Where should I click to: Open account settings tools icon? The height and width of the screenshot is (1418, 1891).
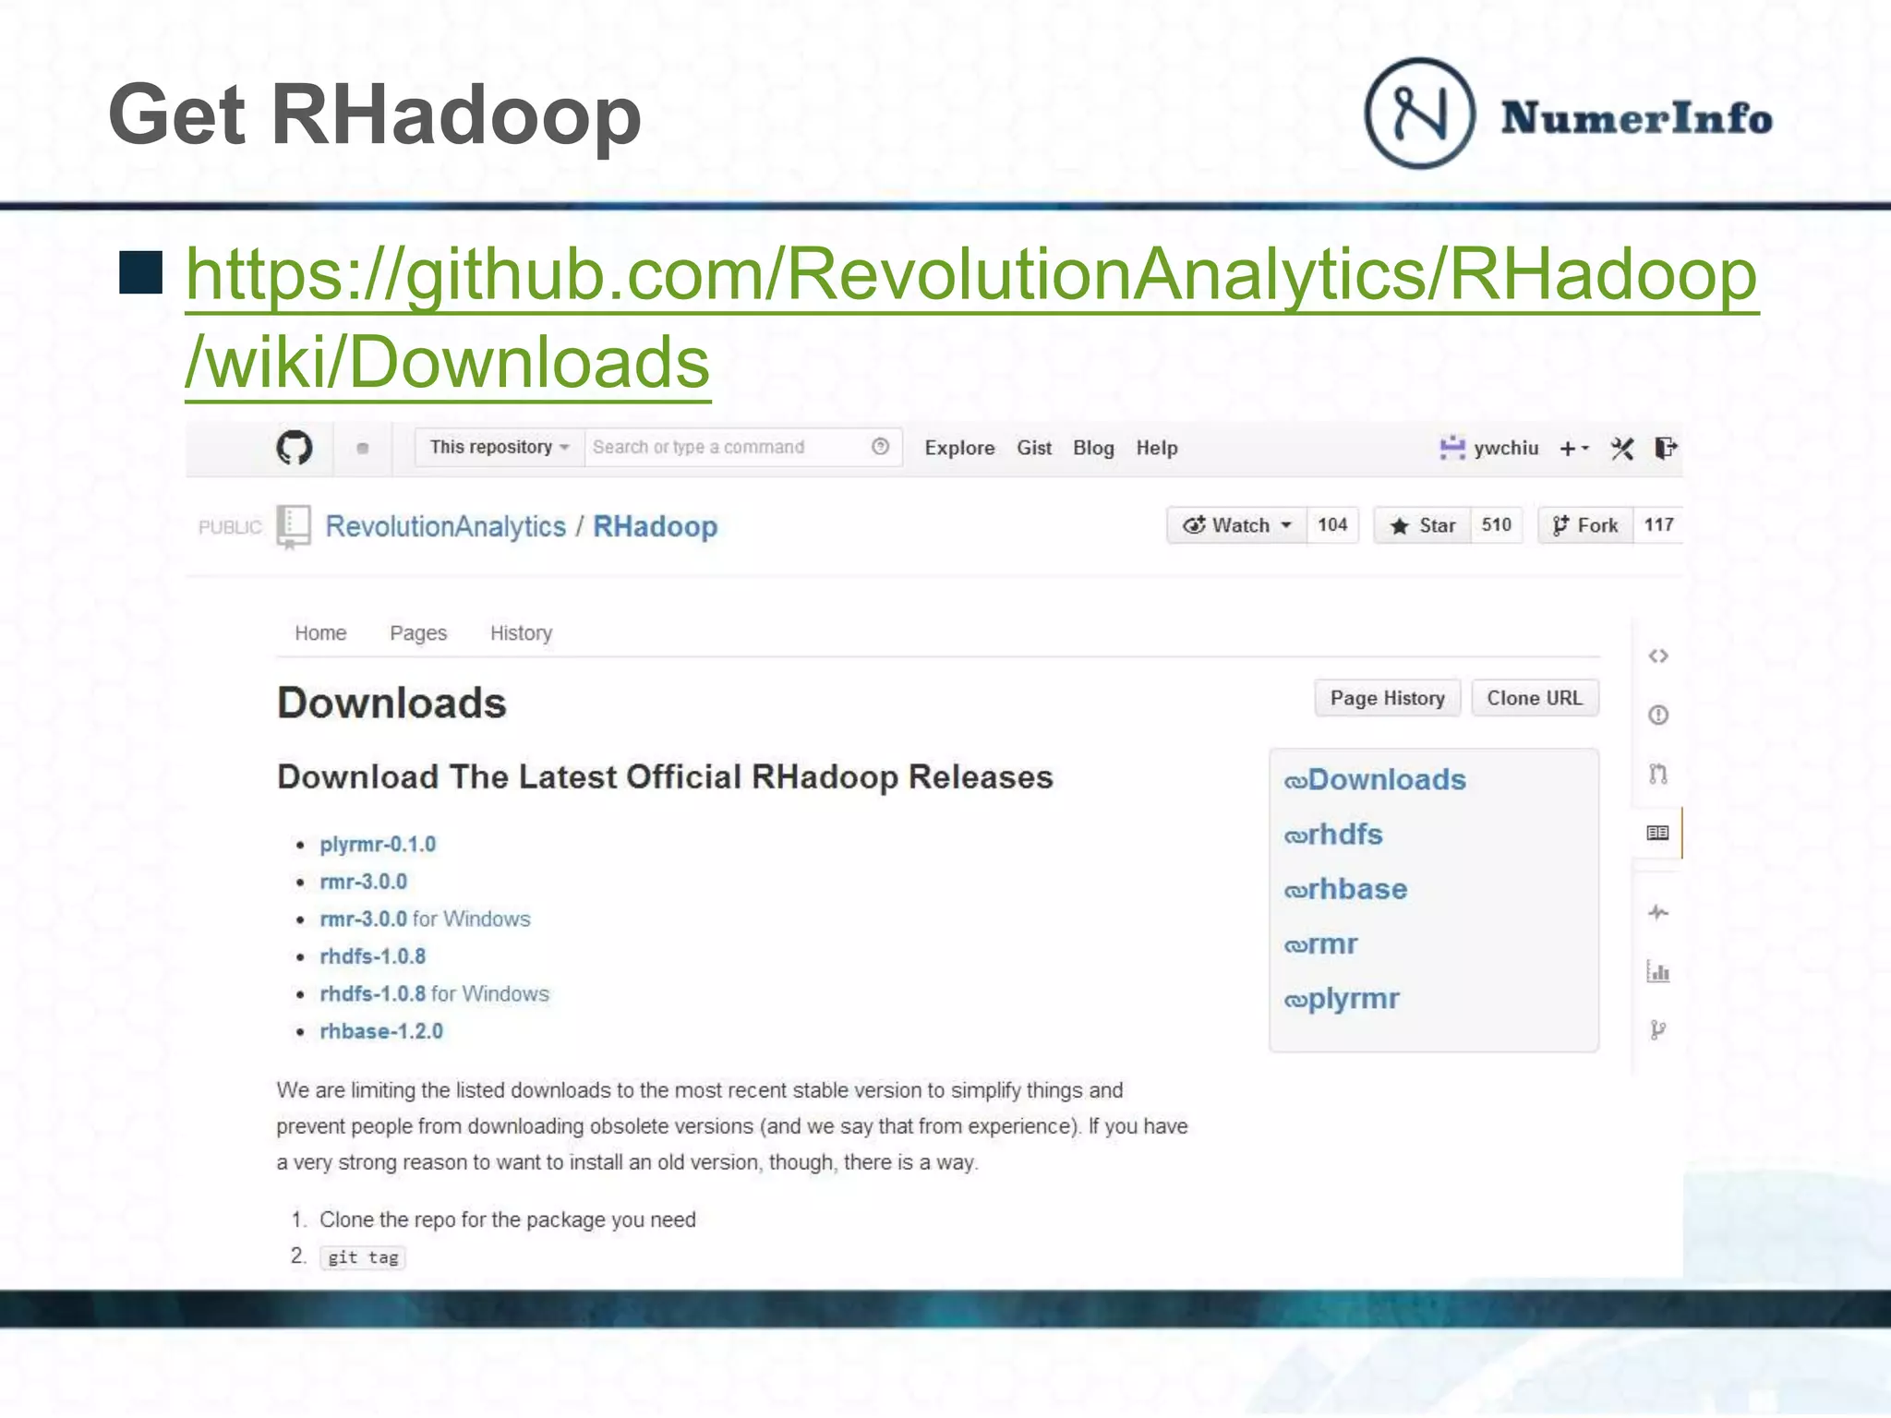pos(1622,449)
